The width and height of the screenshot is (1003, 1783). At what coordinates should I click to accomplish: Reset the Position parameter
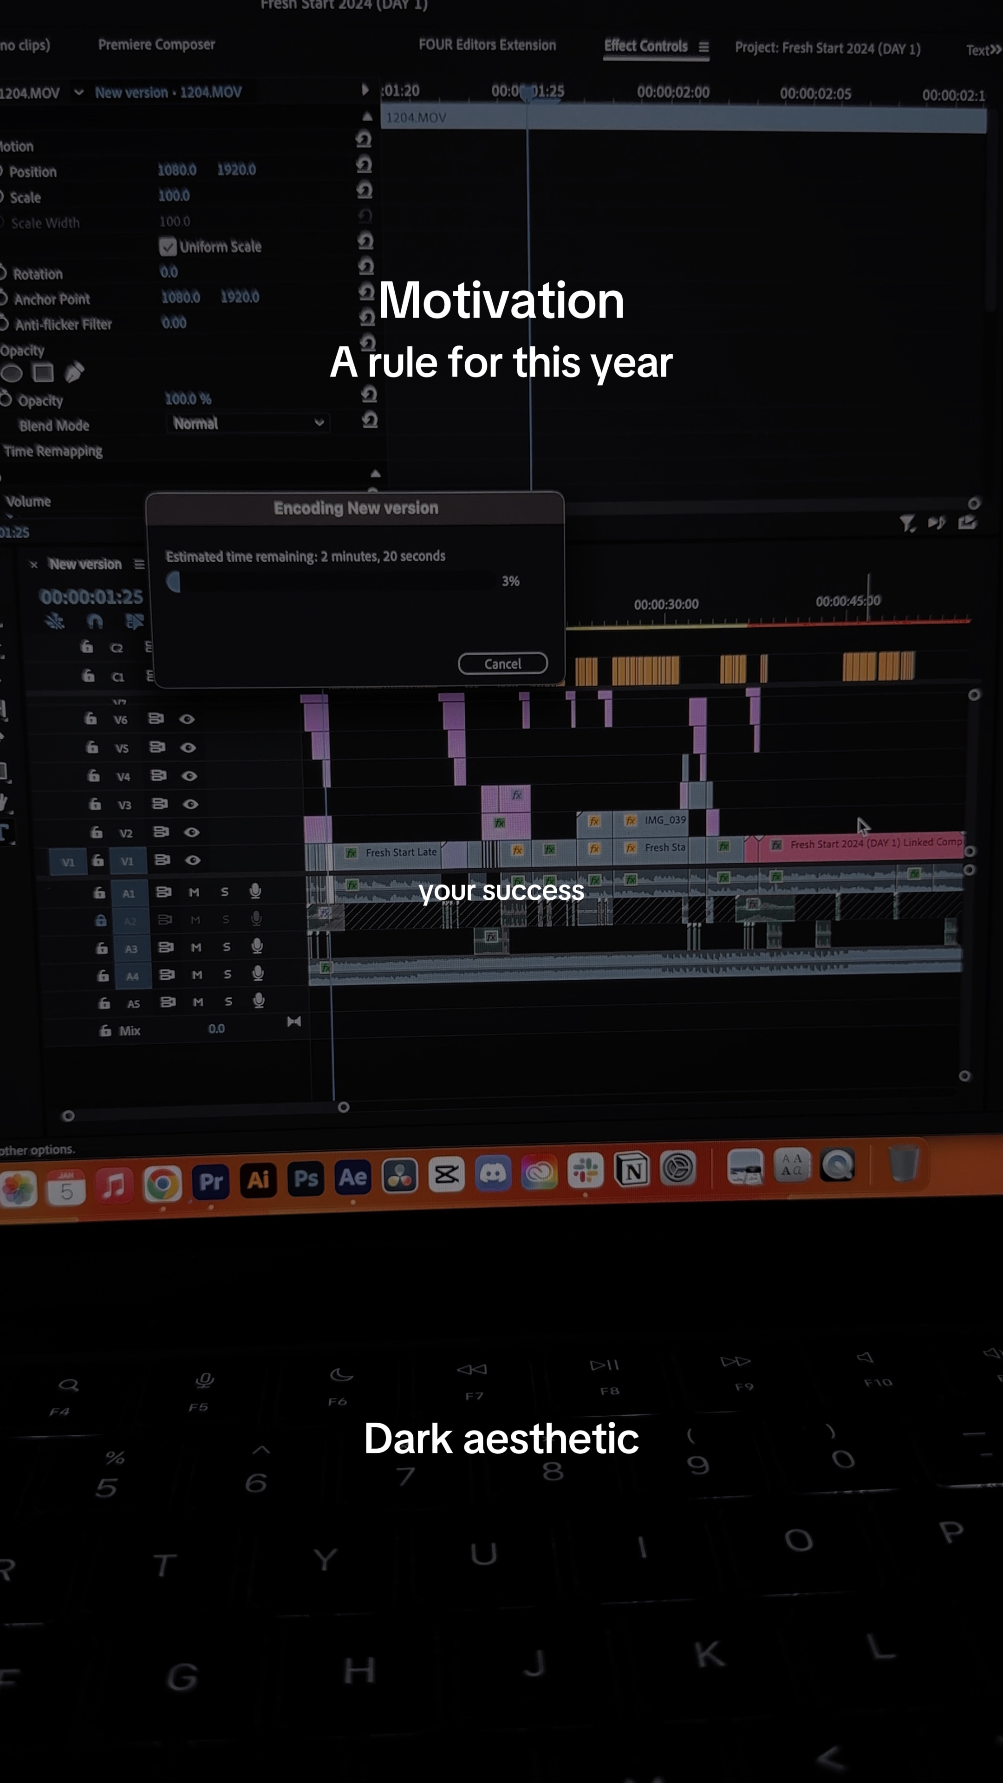364,165
